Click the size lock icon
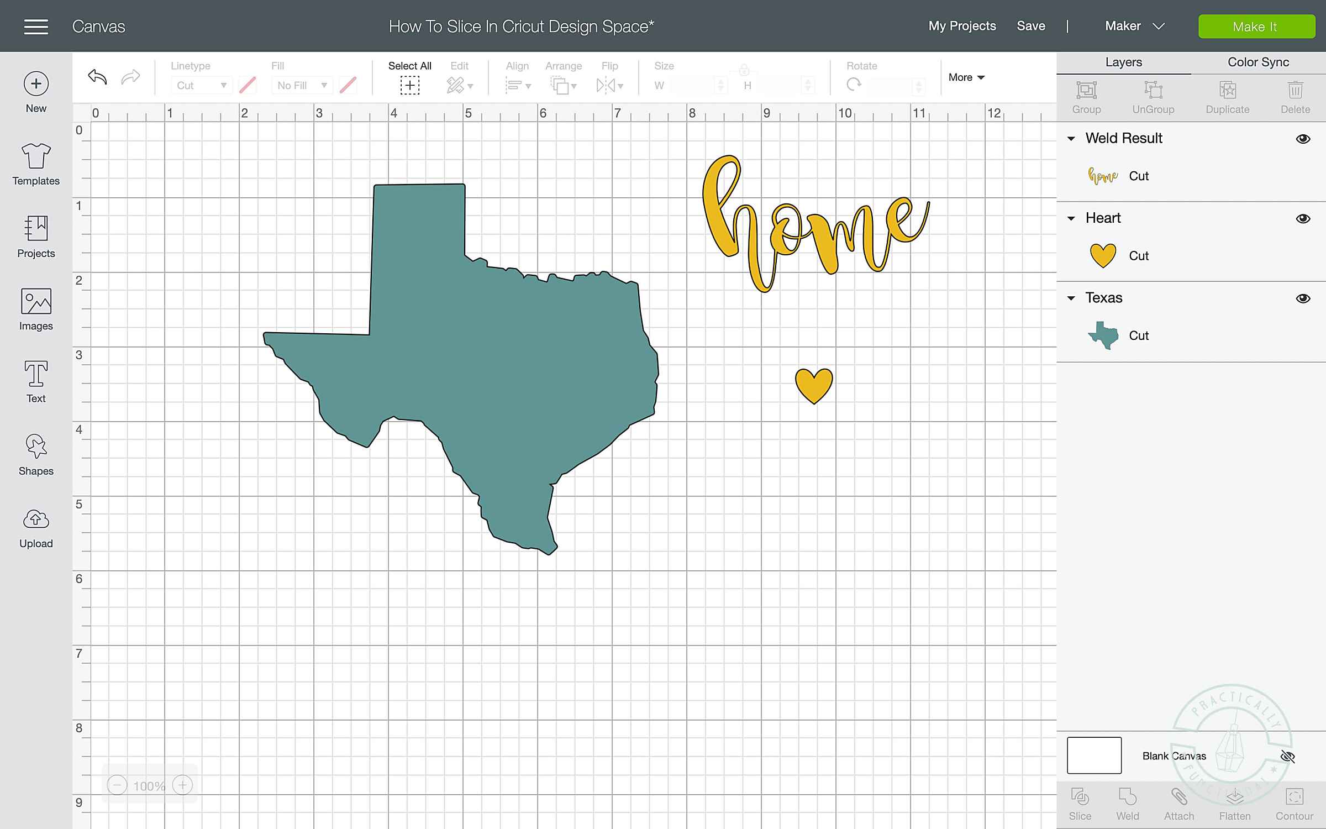 coord(744,70)
